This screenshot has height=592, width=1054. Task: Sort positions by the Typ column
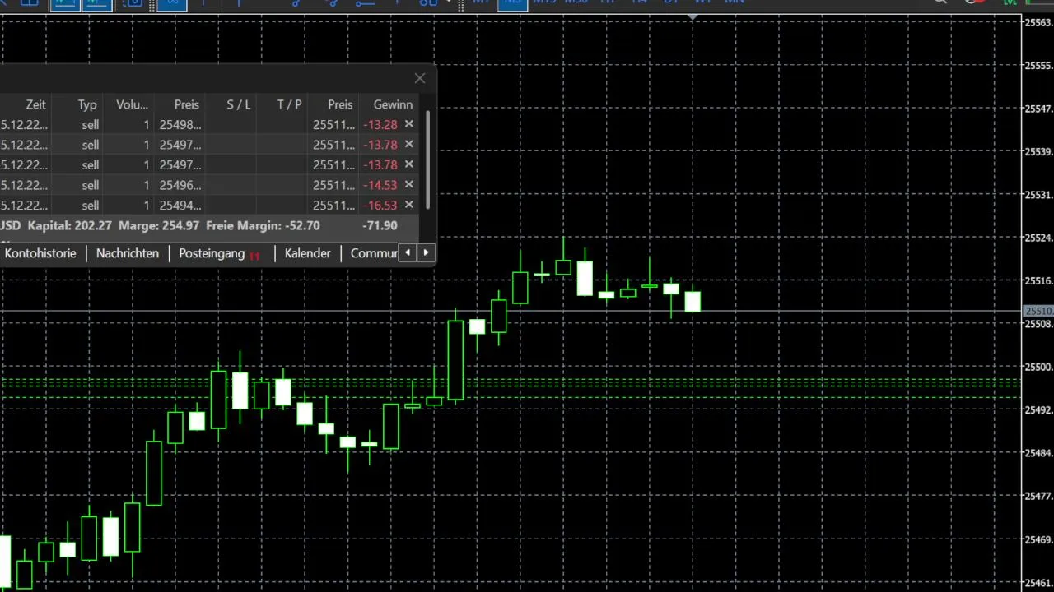tap(87, 104)
